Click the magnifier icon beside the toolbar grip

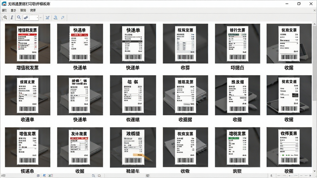click(5, 18)
